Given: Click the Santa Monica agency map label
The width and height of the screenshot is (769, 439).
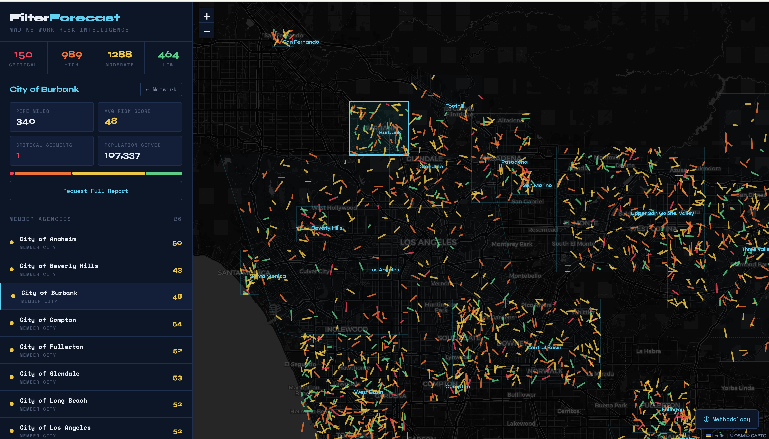Looking at the screenshot, I should tap(267, 276).
